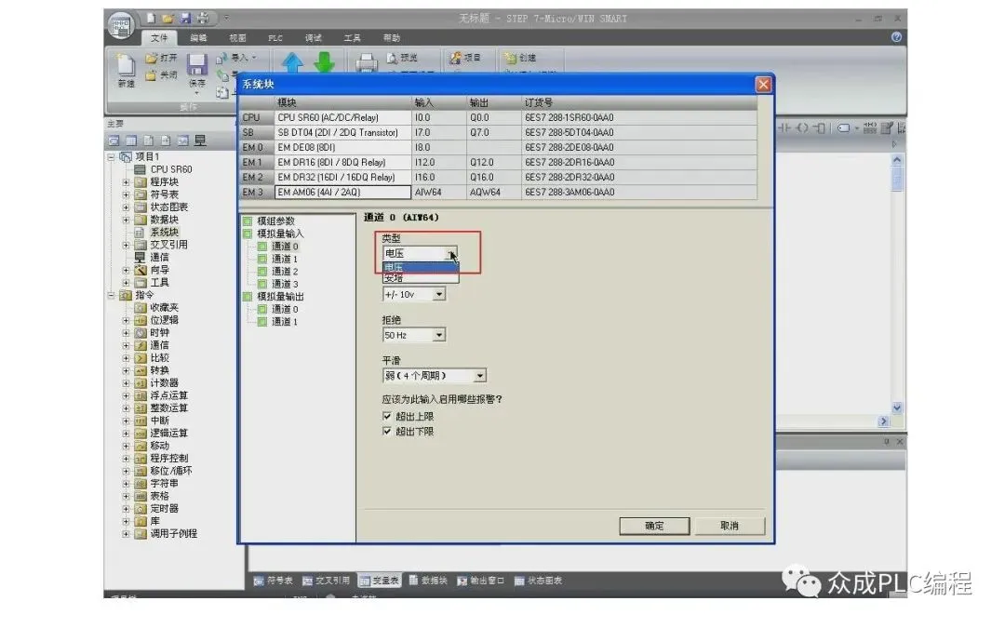This screenshot has width=1005, height=628.
Task: Click 打开 open in the ribbon
Action: [x=161, y=59]
